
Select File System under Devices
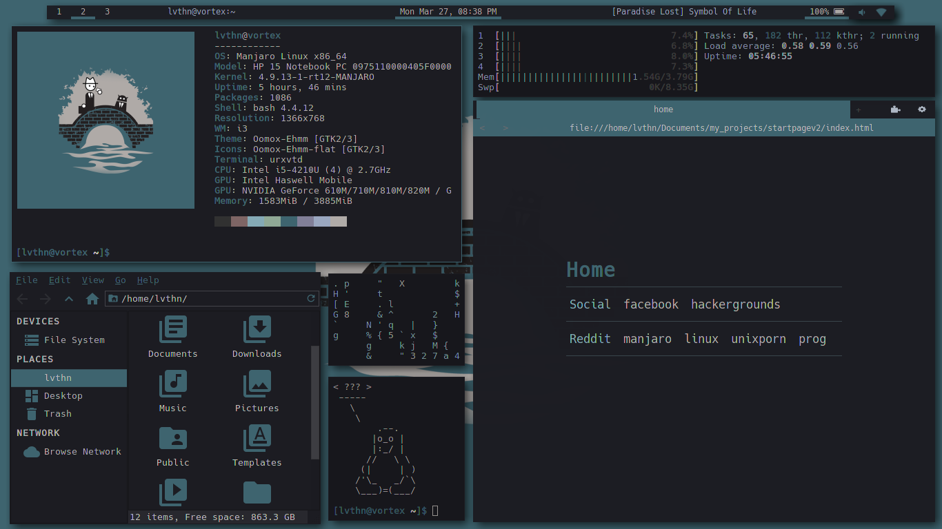76,340
